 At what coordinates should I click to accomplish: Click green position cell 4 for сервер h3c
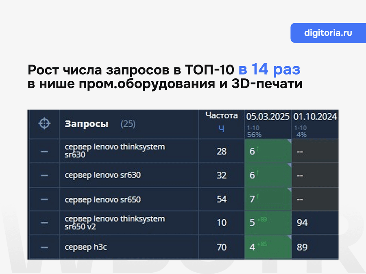267,247
